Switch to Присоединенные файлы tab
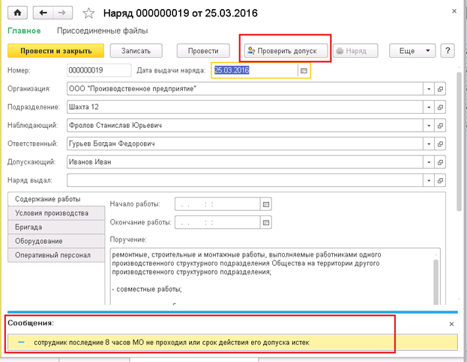Screen dimensions: 467x362 coord(102,31)
